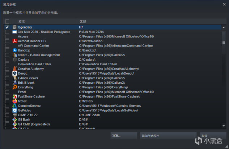
Task: Click the 添加所选程序 button
Action: click(x=168, y=136)
